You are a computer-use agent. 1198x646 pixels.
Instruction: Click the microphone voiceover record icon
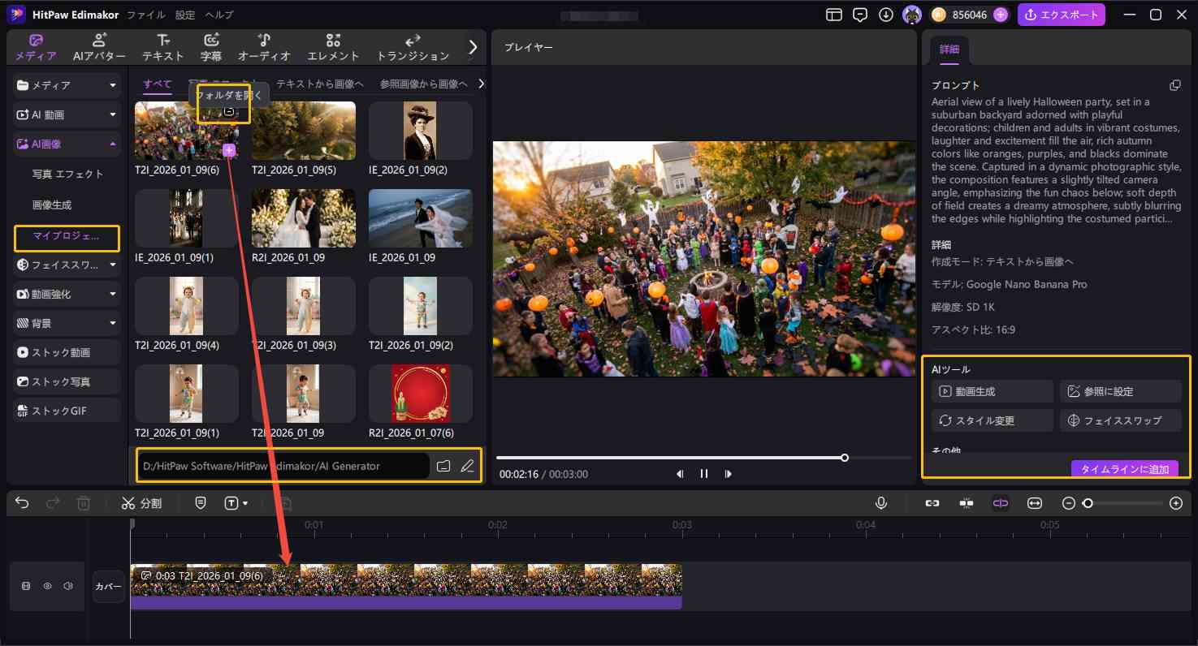881,503
